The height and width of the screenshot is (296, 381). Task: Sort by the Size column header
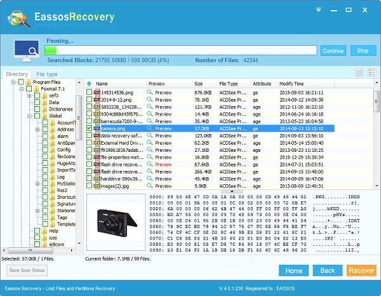204,84
